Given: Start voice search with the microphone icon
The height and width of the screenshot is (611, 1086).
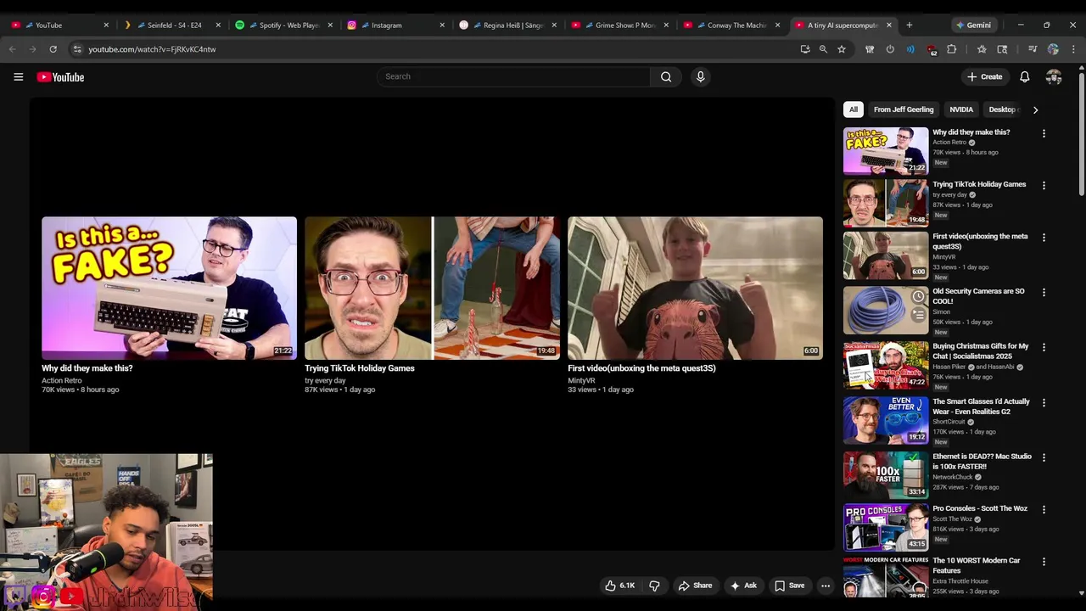Looking at the screenshot, I should click(700, 76).
